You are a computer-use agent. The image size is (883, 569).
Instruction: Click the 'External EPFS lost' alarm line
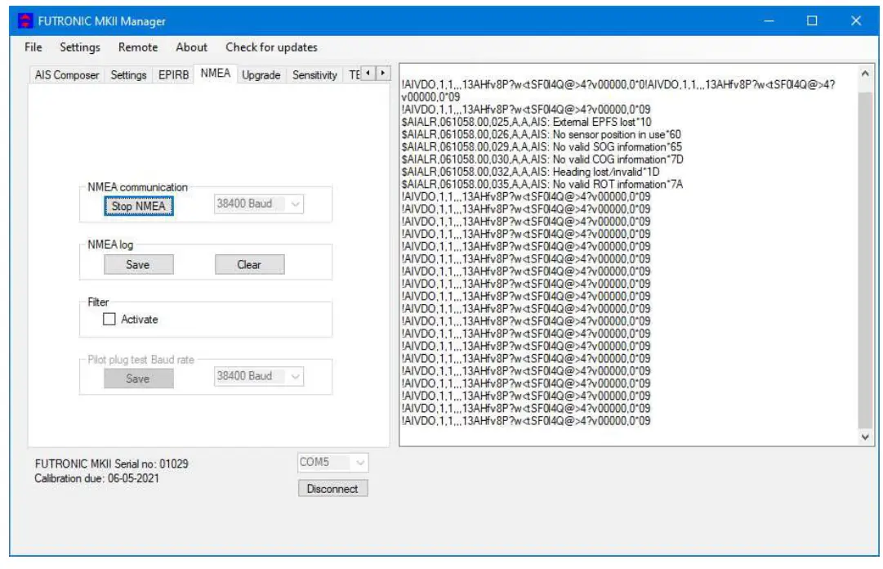526,122
